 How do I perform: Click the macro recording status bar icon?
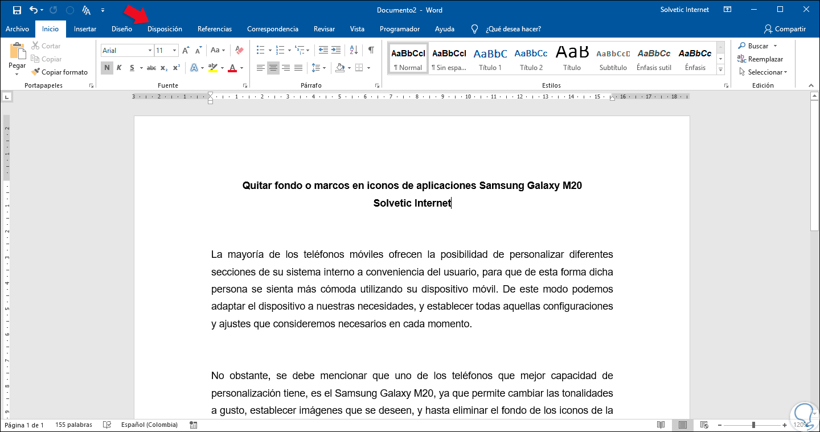coord(194,425)
